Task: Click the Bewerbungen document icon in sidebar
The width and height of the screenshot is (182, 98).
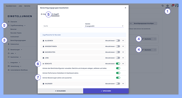Action: (9, 50)
